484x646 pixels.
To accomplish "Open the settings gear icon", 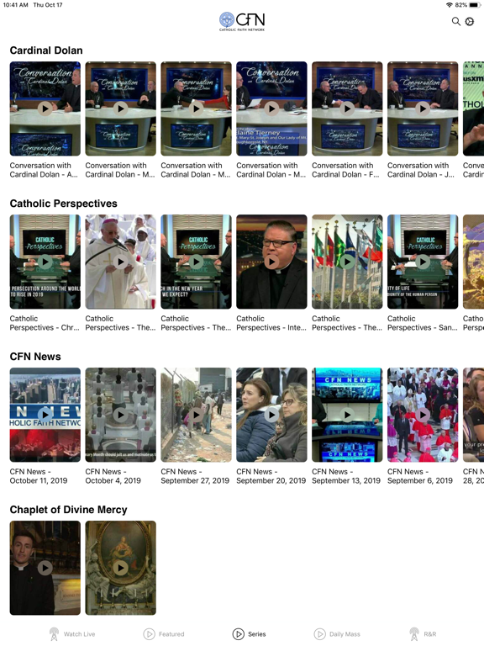I will coord(469,21).
